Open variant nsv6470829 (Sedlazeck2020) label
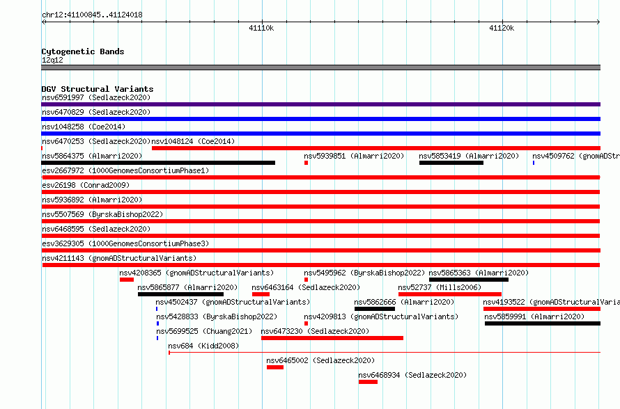Image resolution: width=620 pixels, height=409 pixels. tap(96, 112)
